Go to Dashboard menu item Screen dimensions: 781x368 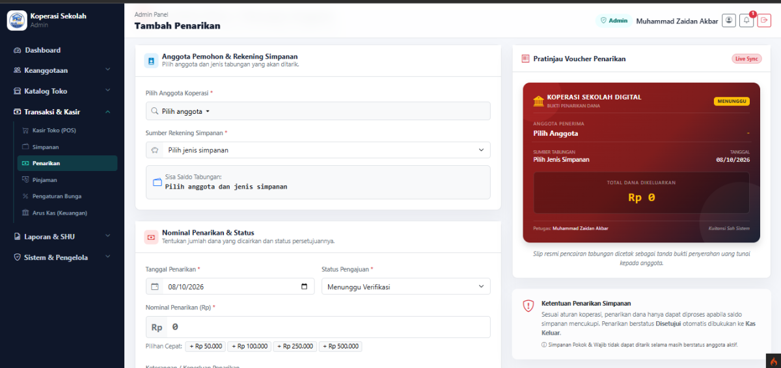point(62,50)
